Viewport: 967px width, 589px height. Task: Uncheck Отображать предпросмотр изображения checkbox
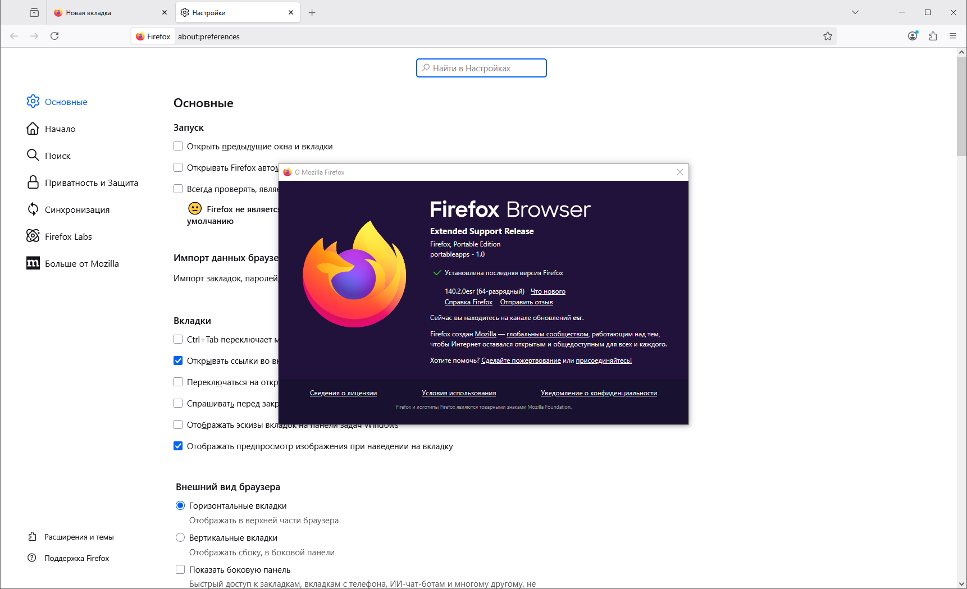point(178,446)
